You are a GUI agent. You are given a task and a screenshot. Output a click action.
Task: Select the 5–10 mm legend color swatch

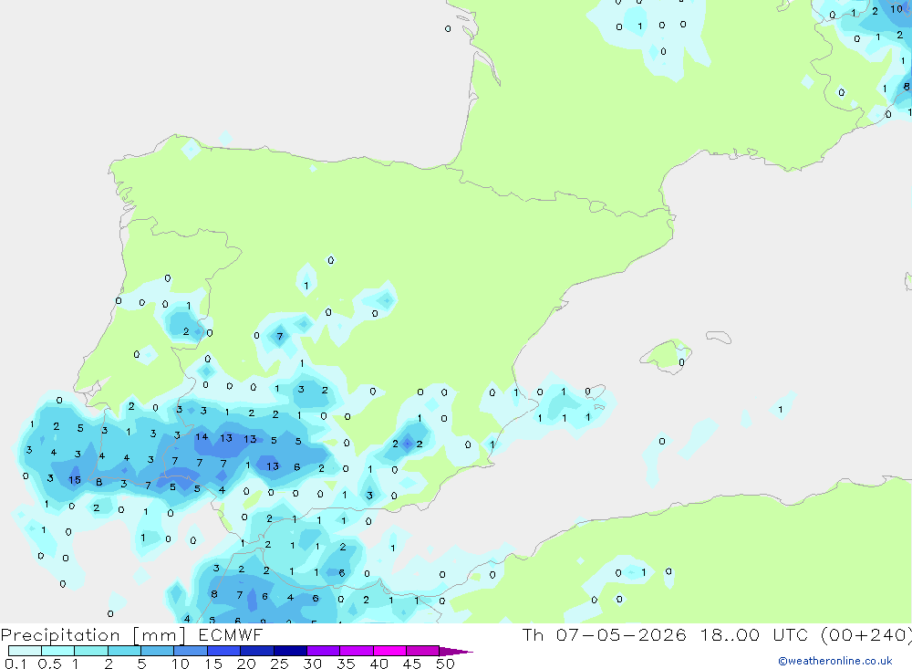(157, 651)
